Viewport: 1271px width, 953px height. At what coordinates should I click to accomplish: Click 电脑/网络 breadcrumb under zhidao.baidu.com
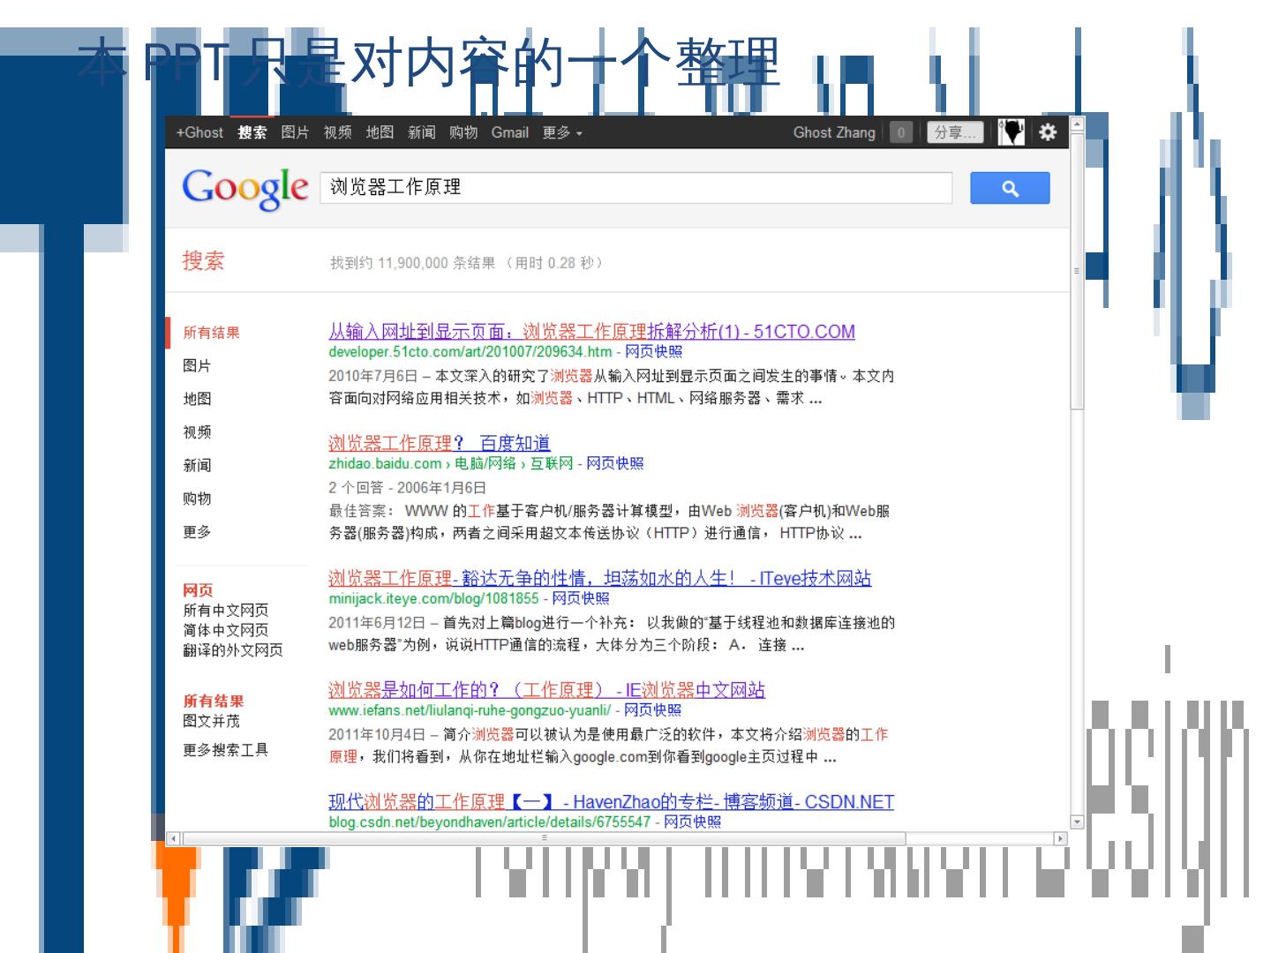click(485, 464)
